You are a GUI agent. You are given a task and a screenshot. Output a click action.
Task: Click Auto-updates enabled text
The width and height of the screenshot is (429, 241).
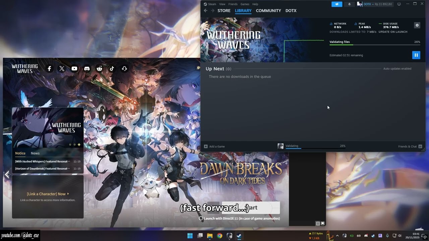pos(397,69)
